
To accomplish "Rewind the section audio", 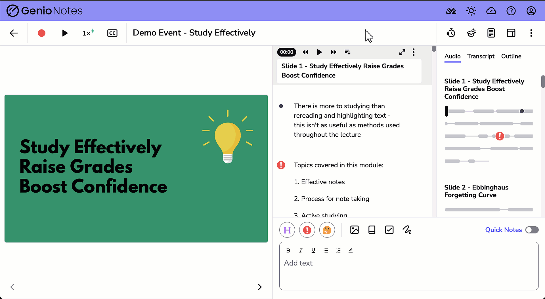I will tap(305, 52).
